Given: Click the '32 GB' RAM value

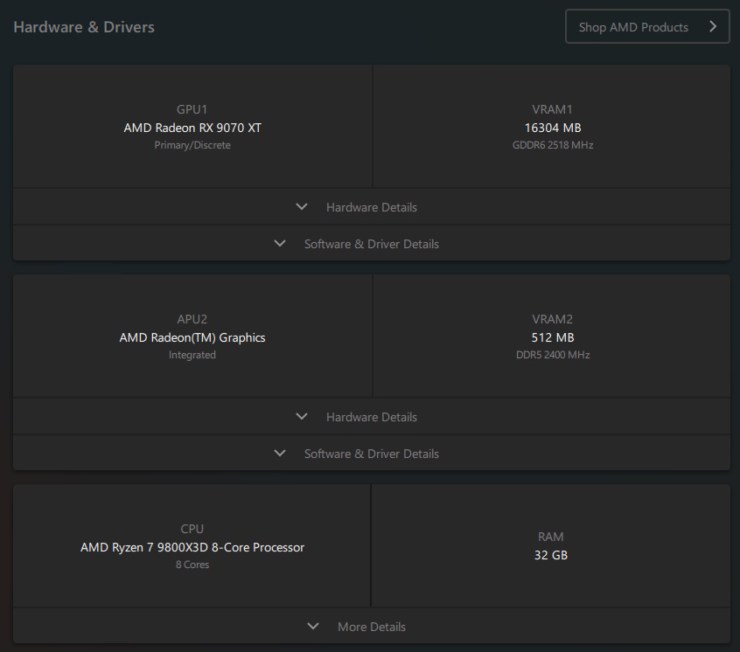Looking at the screenshot, I should coord(551,555).
